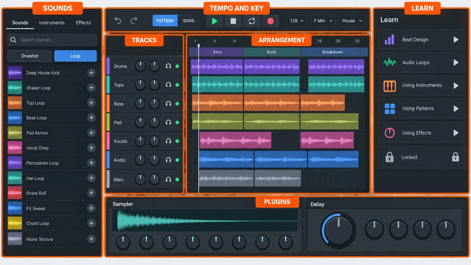
Task: Add Shaker Loop with its plus icon
Action: (x=91, y=88)
